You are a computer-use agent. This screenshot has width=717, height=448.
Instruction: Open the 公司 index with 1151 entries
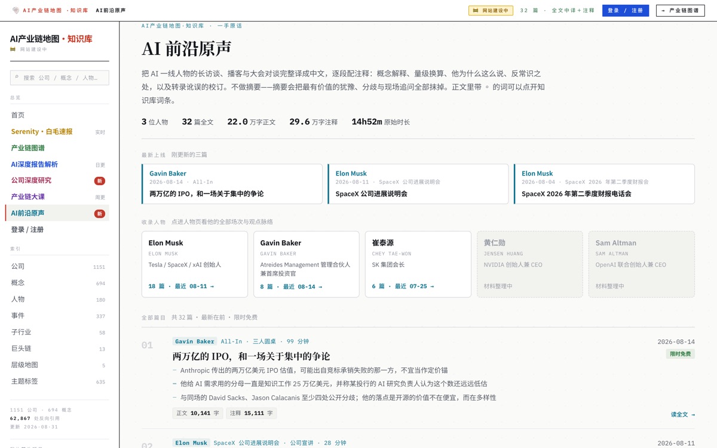57,266
